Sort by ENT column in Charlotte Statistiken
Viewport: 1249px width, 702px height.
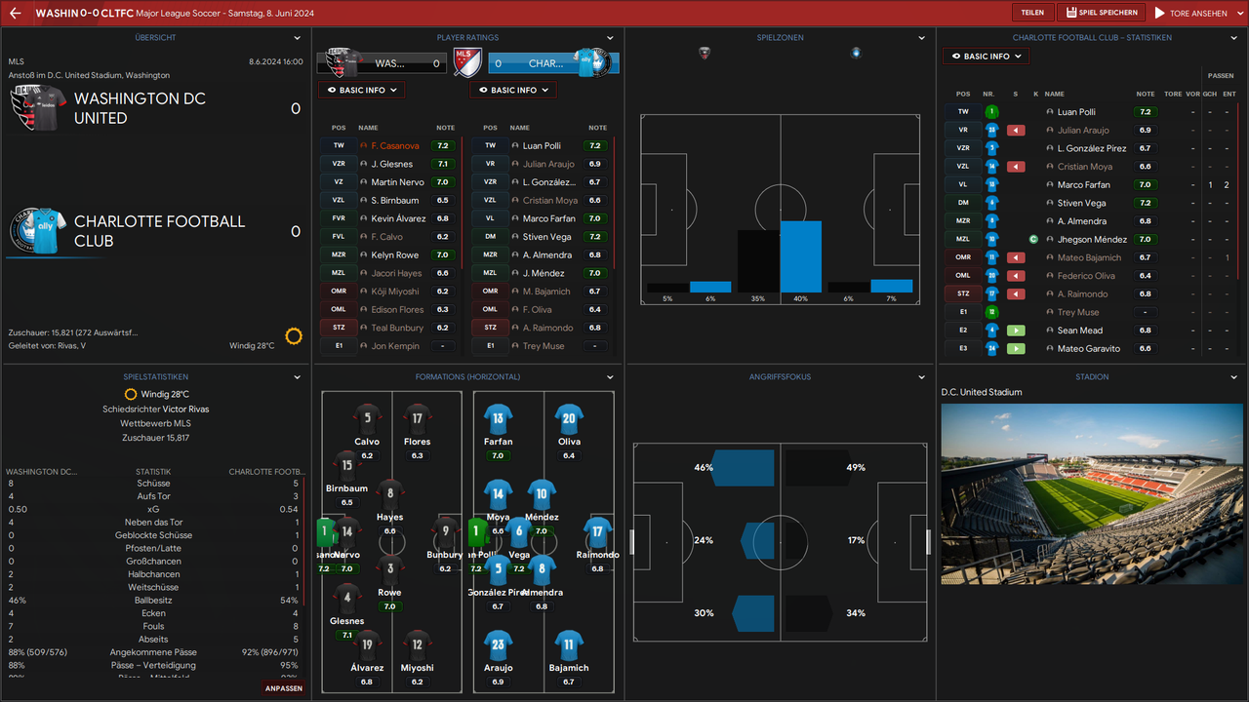point(1229,95)
